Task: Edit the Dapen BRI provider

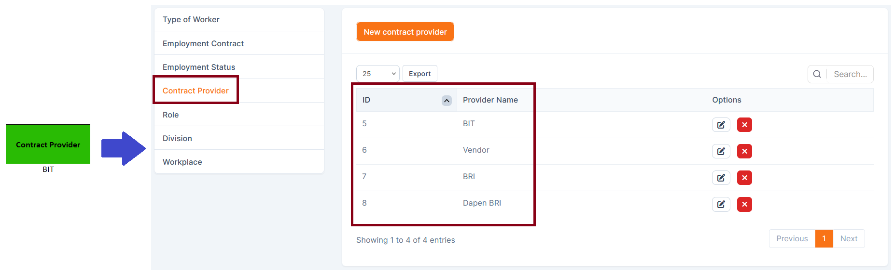Action: (x=721, y=204)
